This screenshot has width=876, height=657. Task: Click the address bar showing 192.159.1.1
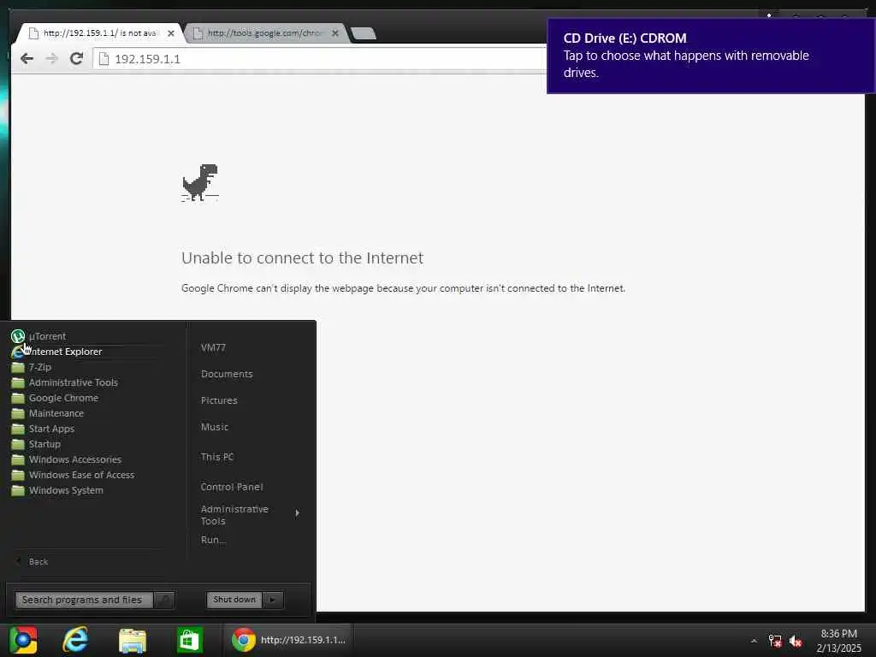(x=322, y=59)
